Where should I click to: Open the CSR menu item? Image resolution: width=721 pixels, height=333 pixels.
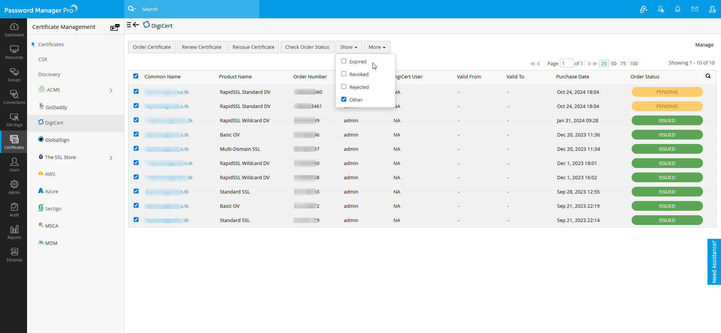[43, 60]
